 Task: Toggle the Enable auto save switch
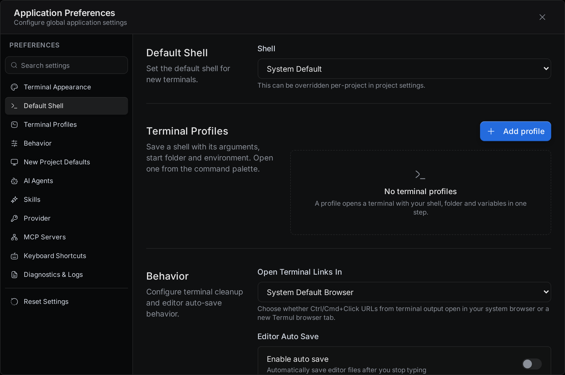532,364
